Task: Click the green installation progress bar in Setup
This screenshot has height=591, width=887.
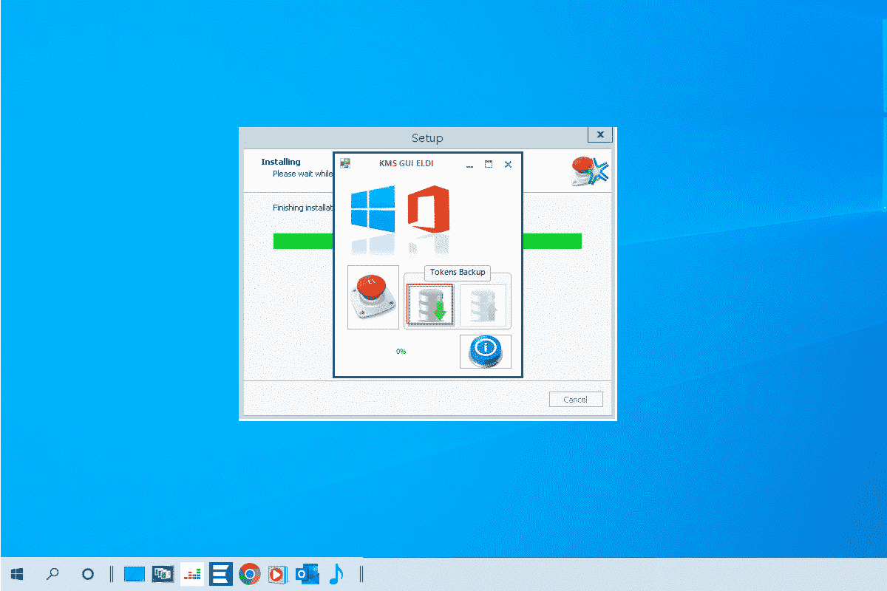Action: [x=427, y=241]
